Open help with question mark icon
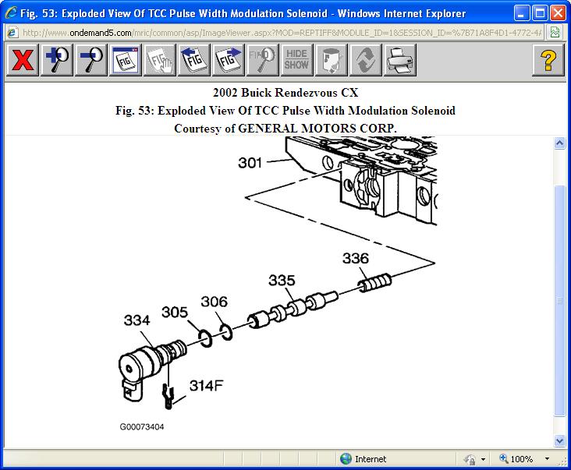 (548, 60)
